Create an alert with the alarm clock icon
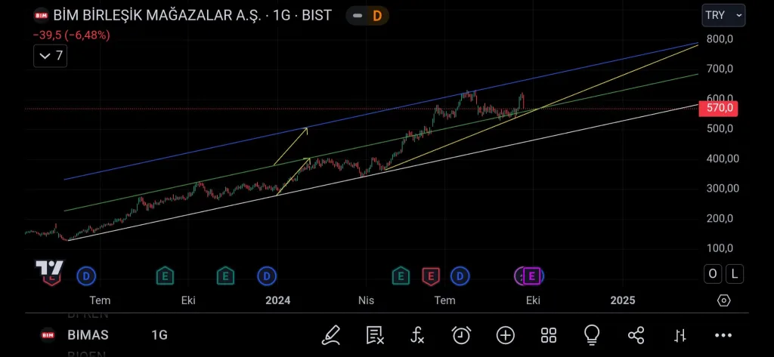This screenshot has width=774, height=357. coord(461,335)
